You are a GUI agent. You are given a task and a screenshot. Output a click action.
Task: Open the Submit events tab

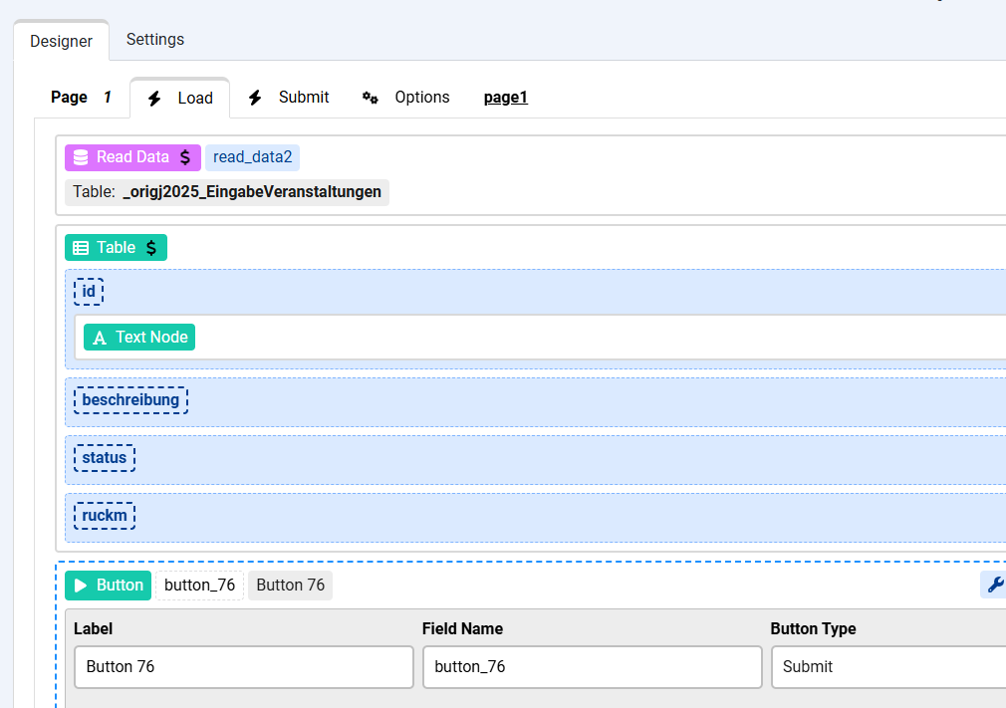click(x=289, y=98)
